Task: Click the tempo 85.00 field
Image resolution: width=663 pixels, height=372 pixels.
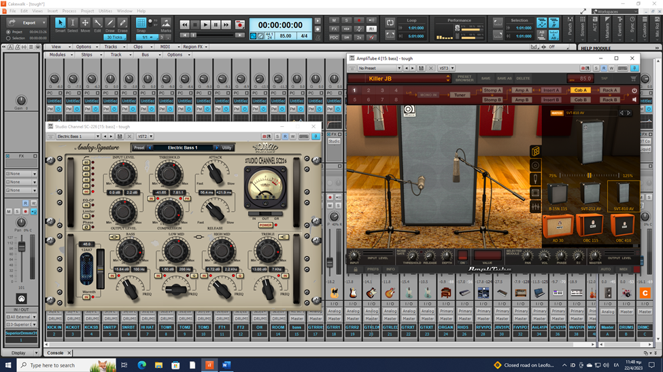Action: [x=286, y=36]
